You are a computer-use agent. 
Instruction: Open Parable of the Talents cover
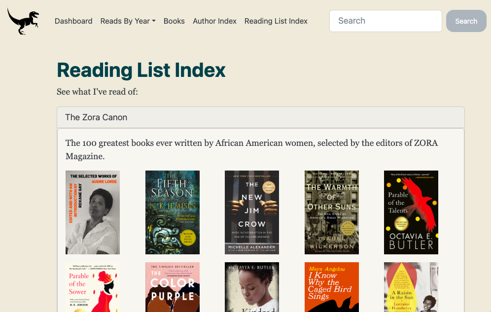pos(411,212)
